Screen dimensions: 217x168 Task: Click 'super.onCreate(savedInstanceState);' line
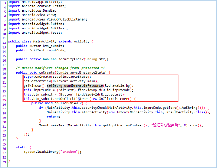pos(58,77)
